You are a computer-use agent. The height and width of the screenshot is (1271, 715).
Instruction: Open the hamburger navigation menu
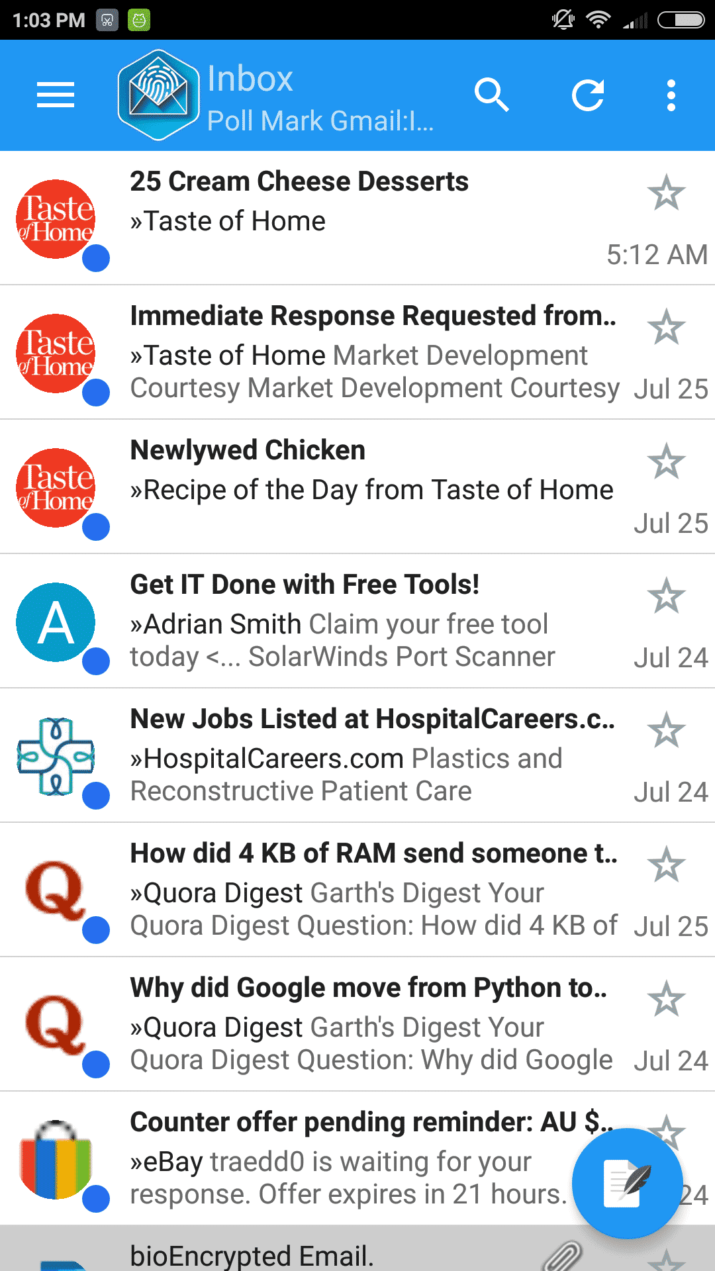(x=56, y=95)
